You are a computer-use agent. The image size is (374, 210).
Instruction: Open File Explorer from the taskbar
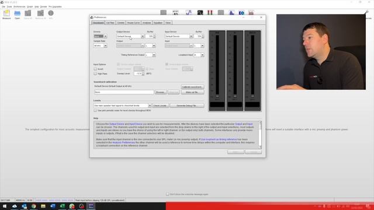coord(43,206)
